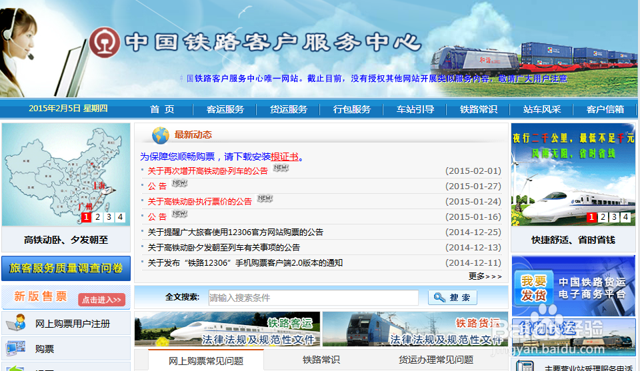
Task: Click the China Railway red logo
Action: pyautogui.click(x=105, y=42)
